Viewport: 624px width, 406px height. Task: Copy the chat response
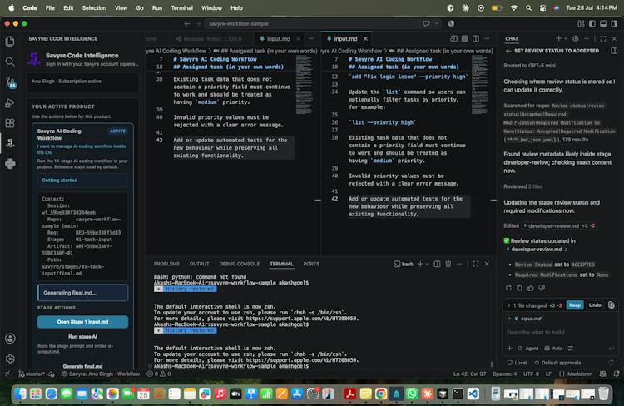tap(519, 288)
